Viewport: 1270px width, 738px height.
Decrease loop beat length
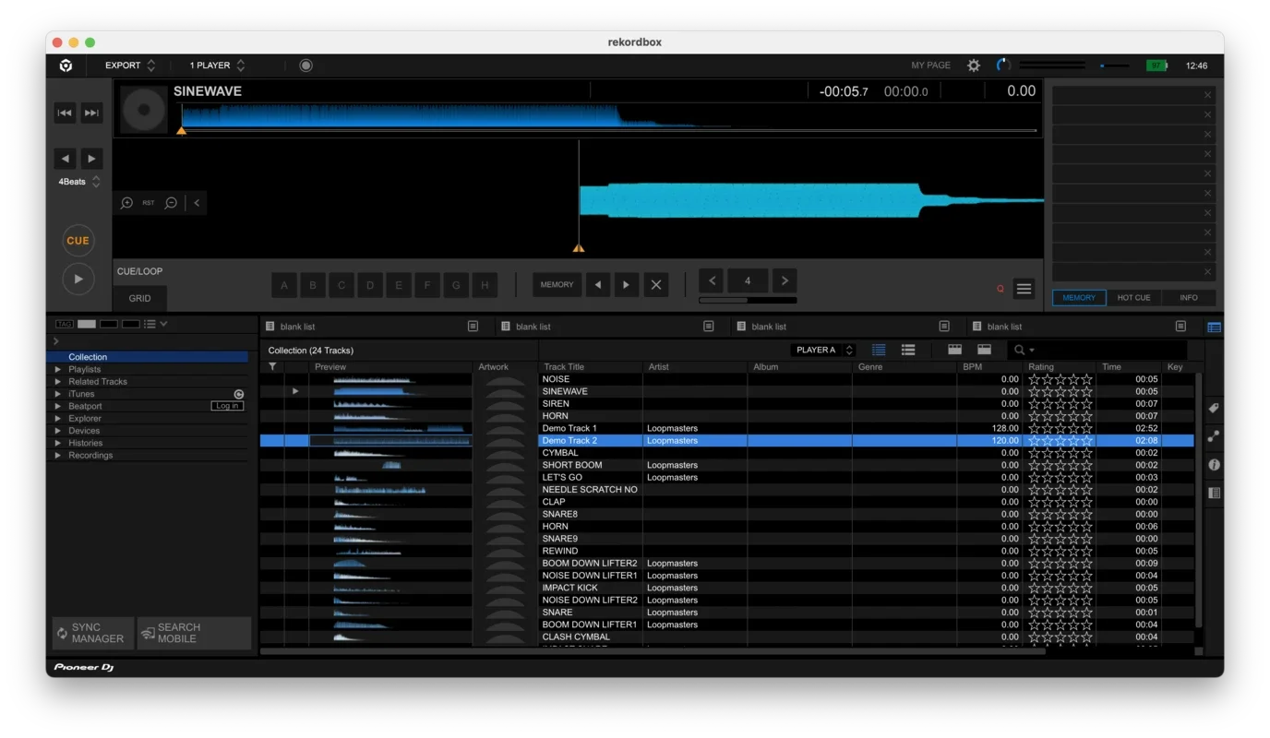[x=712, y=280]
